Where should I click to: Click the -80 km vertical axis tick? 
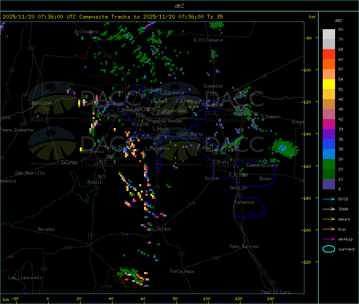click(308, 38)
